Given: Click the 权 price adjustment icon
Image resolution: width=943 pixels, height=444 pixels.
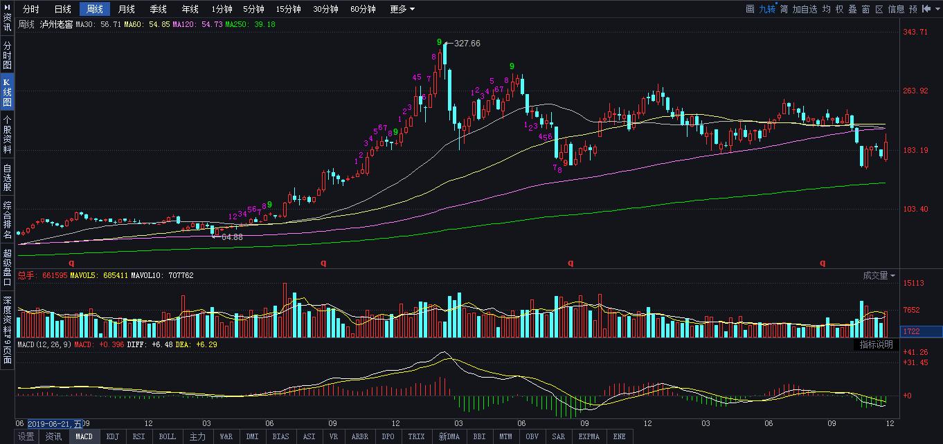Looking at the screenshot, I should tap(839, 9).
